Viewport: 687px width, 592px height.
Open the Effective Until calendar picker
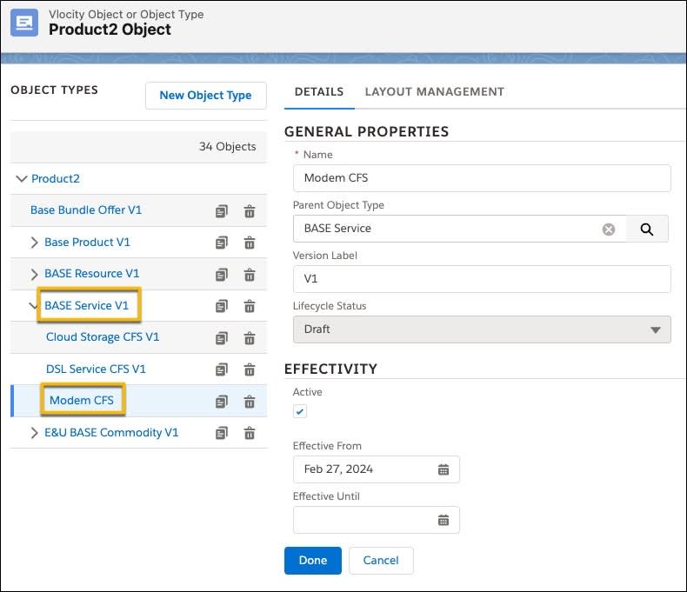tap(444, 520)
